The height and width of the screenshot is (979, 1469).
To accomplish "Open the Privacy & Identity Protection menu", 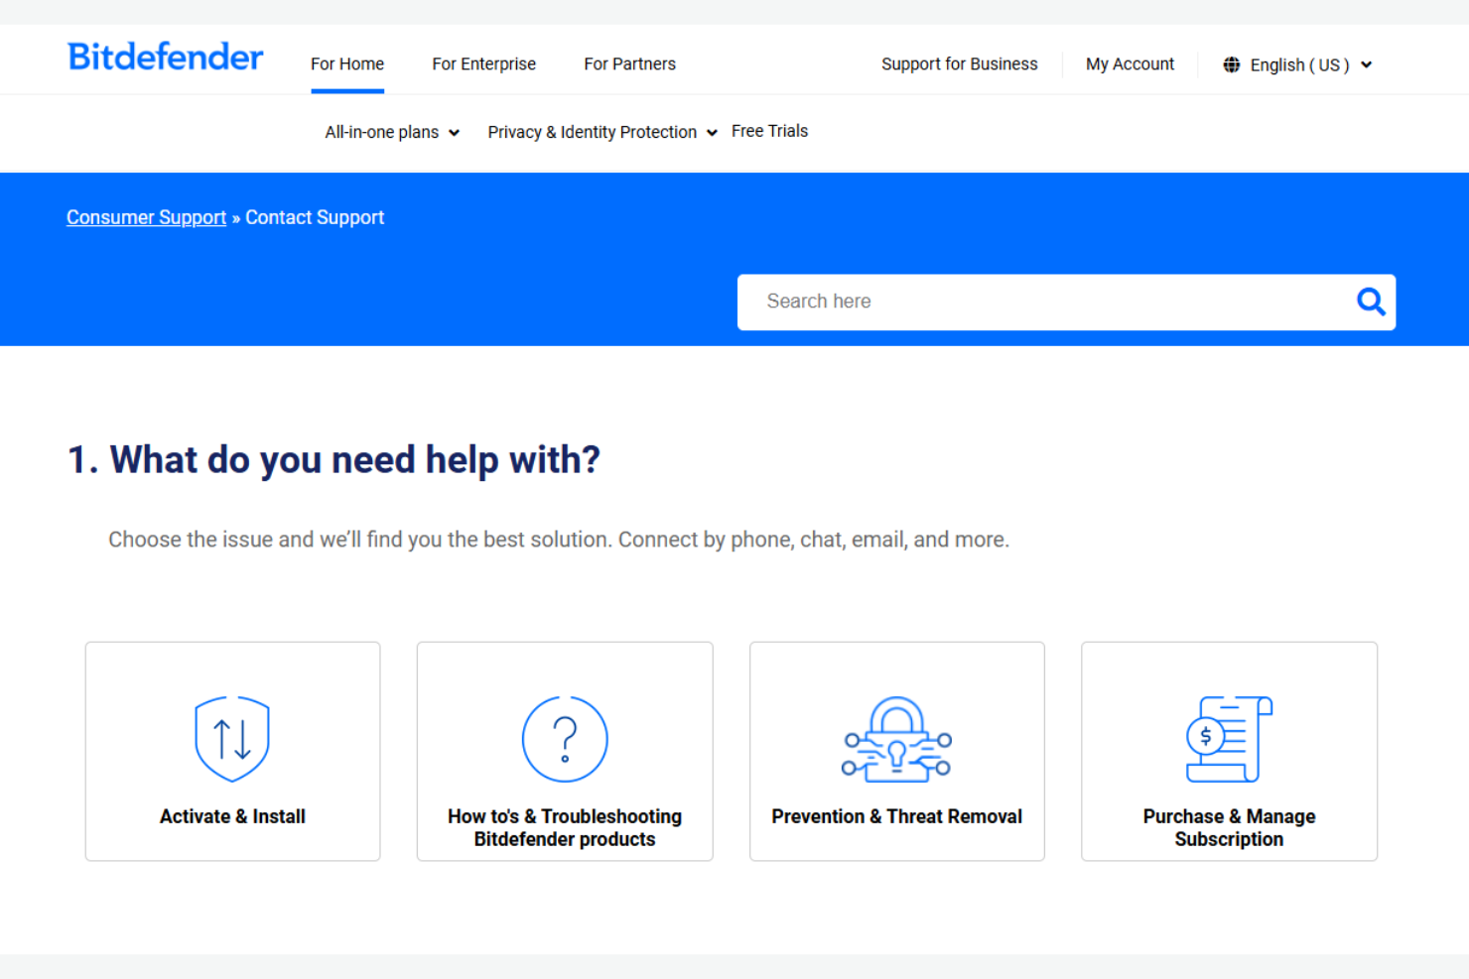I will [602, 132].
